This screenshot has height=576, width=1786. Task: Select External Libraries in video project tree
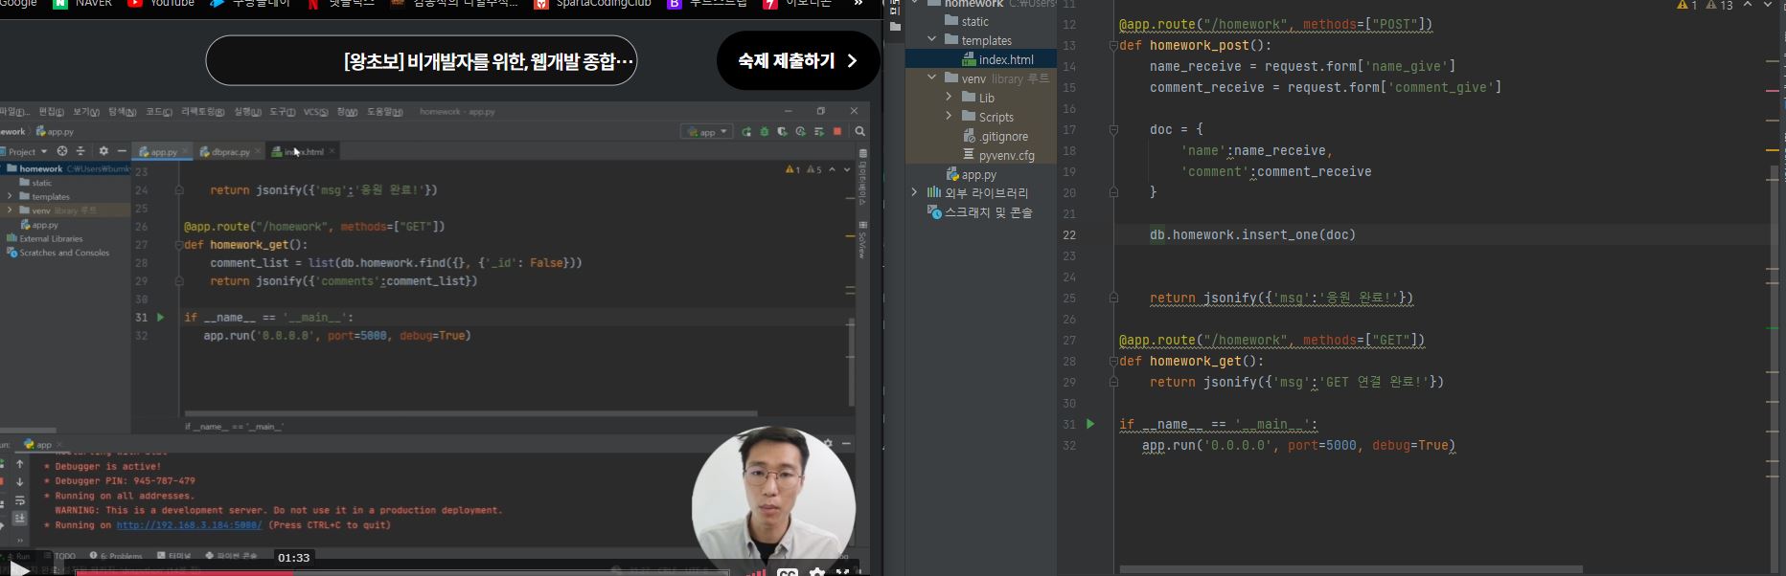click(x=46, y=238)
